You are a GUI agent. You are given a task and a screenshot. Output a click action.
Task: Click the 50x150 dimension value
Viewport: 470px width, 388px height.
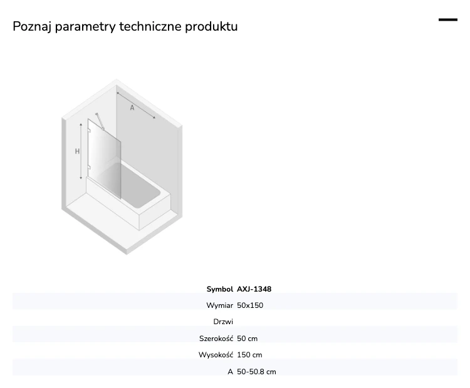(250, 305)
